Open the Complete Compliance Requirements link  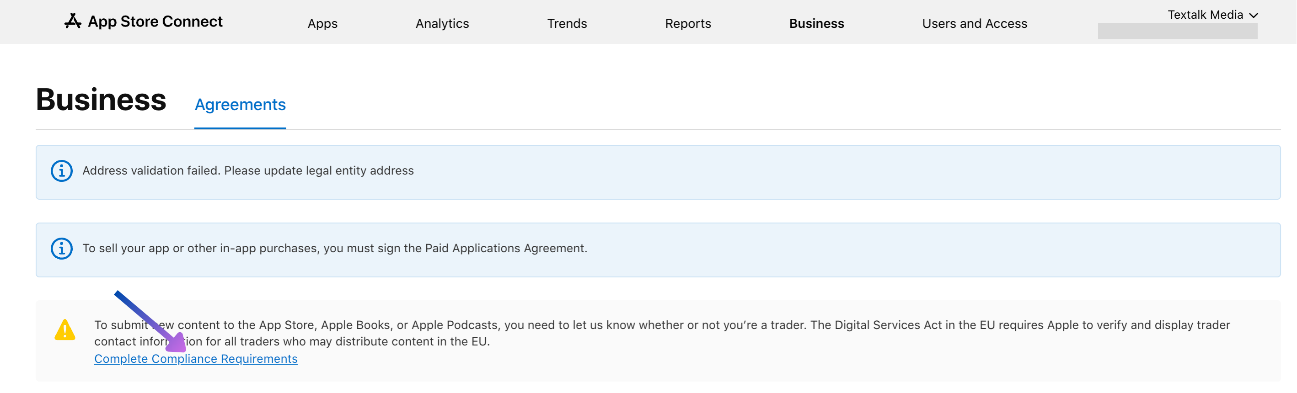pos(196,359)
